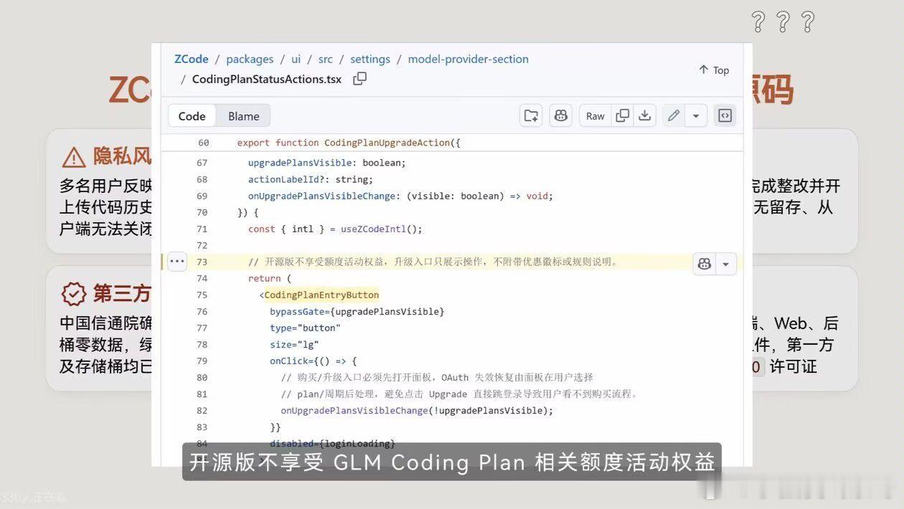
Task: Open the settings breadcrumb folder
Action: tap(370, 59)
